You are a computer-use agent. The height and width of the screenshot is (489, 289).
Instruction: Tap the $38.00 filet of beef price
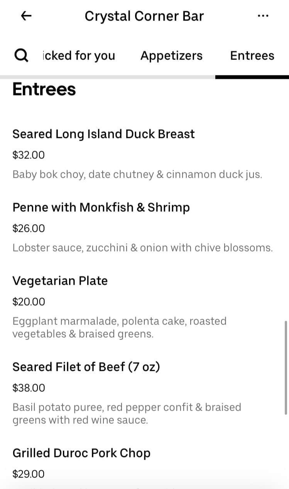pyautogui.click(x=29, y=388)
